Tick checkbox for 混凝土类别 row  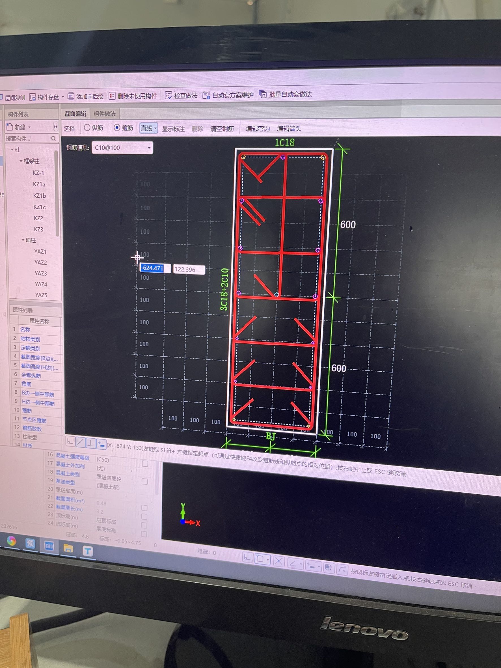coord(145,481)
